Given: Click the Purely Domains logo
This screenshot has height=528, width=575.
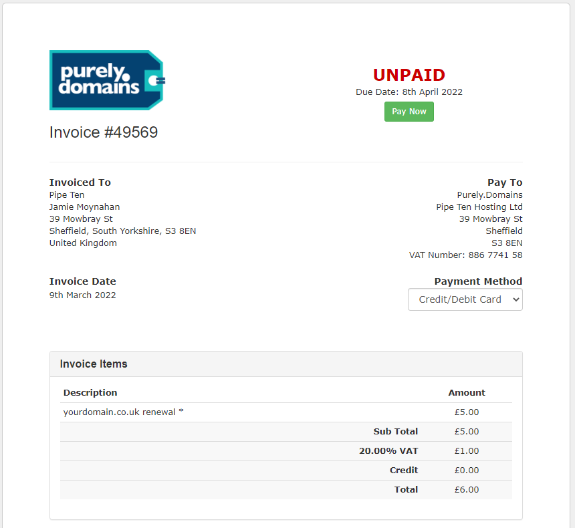Looking at the screenshot, I should [107, 80].
